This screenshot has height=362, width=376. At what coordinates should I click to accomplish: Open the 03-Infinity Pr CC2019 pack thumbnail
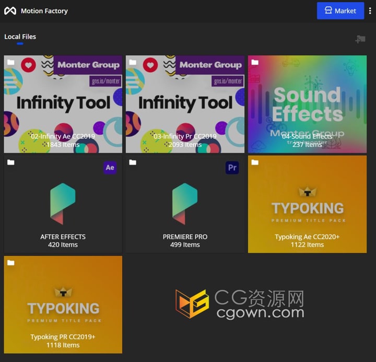click(x=185, y=104)
